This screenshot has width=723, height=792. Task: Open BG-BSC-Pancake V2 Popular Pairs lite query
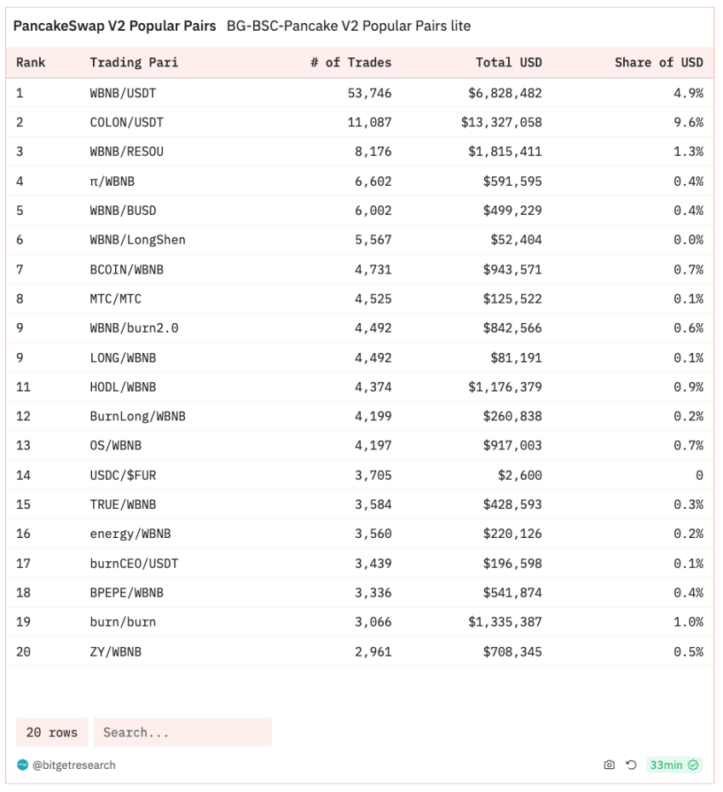(349, 26)
